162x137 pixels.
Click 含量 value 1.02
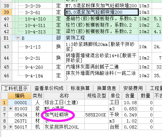130,121
